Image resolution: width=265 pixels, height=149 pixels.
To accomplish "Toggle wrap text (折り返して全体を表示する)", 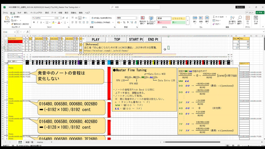I will pyautogui.click(x=101, y=18).
